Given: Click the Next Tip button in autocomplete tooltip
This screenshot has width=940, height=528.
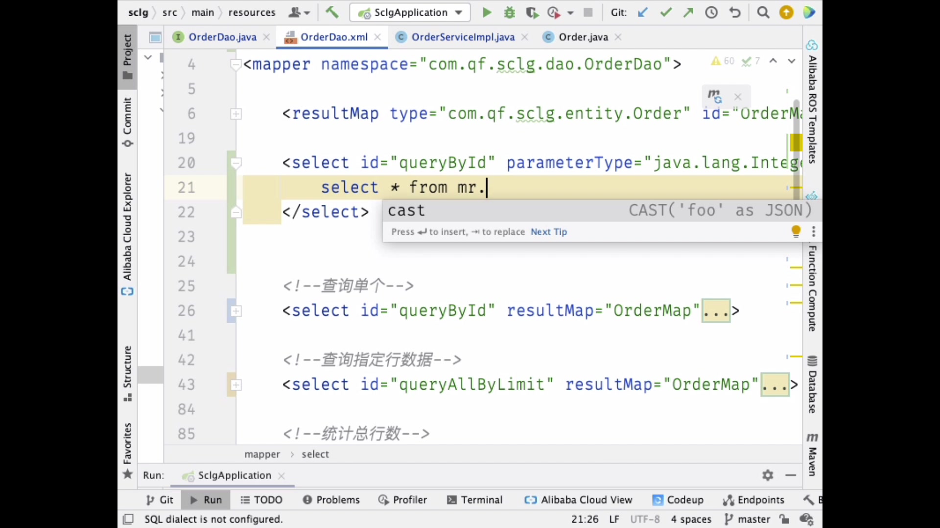Looking at the screenshot, I should tap(548, 231).
